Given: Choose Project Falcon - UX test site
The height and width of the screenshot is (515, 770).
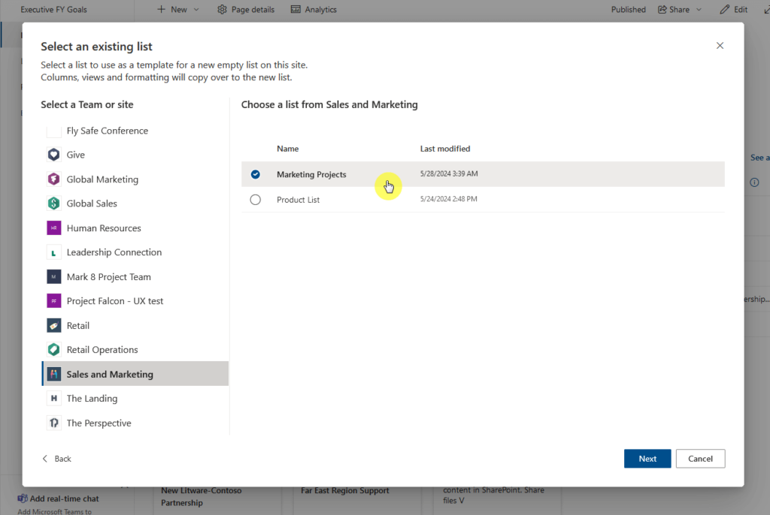Looking at the screenshot, I should (135, 300).
